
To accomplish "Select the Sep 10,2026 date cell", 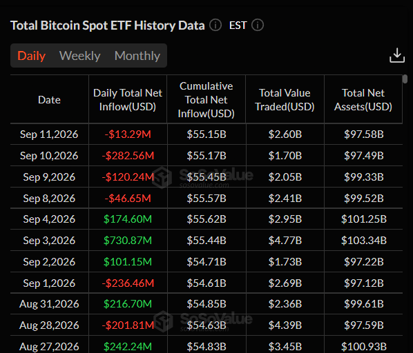I will [49, 156].
